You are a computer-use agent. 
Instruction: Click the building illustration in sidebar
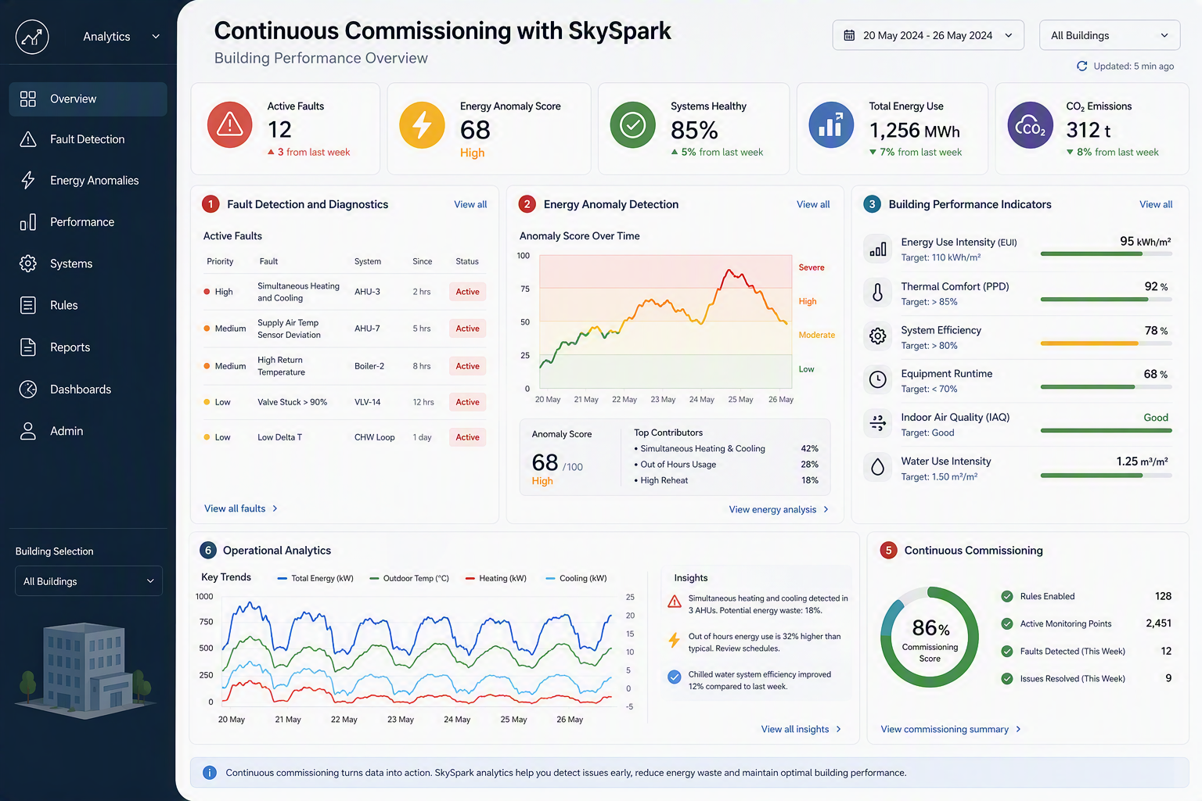click(x=85, y=670)
